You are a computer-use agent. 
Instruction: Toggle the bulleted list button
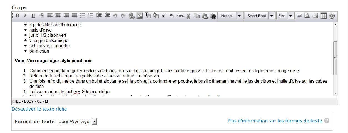coord(82,16)
